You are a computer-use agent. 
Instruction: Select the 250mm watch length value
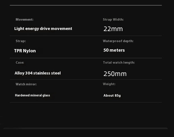pos(115,74)
